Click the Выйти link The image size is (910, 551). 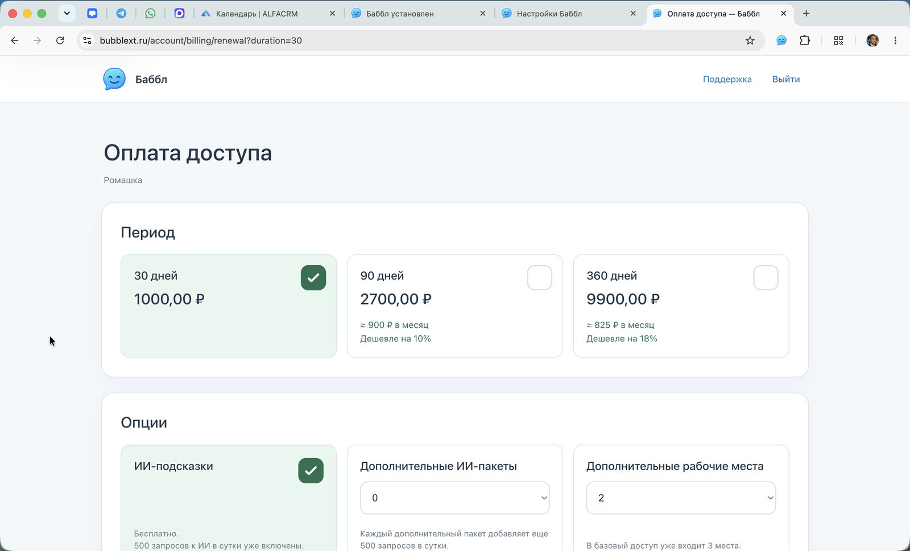point(786,79)
